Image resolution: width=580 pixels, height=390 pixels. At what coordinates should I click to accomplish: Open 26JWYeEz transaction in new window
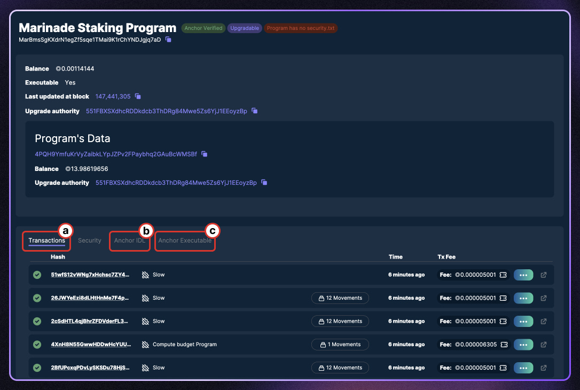click(543, 298)
